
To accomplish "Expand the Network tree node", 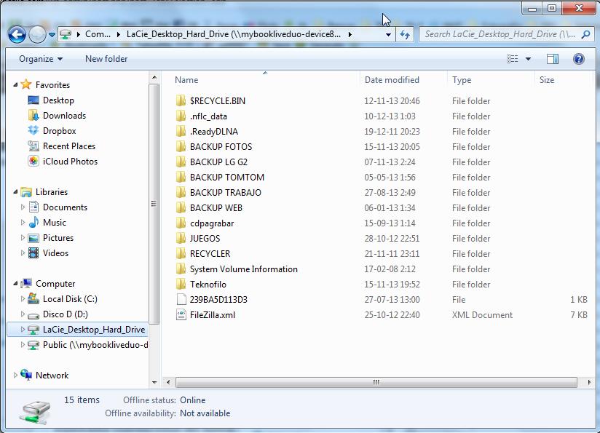I will pos(16,376).
